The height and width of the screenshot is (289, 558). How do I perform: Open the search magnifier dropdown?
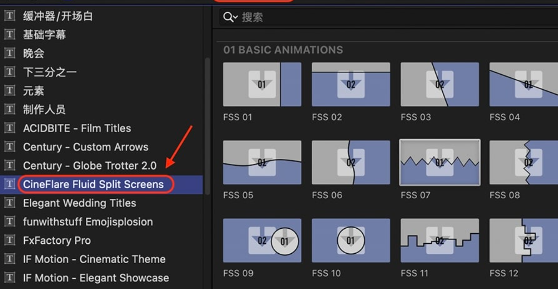230,17
